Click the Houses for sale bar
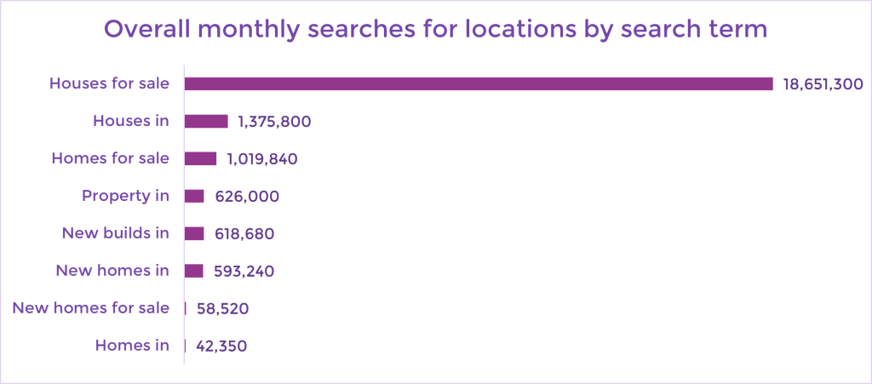The image size is (872, 384). point(479,84)
